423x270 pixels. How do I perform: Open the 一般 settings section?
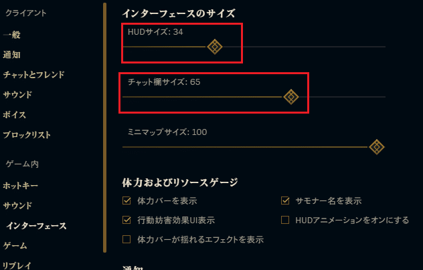pyautogui.click(x=12, y=35)
